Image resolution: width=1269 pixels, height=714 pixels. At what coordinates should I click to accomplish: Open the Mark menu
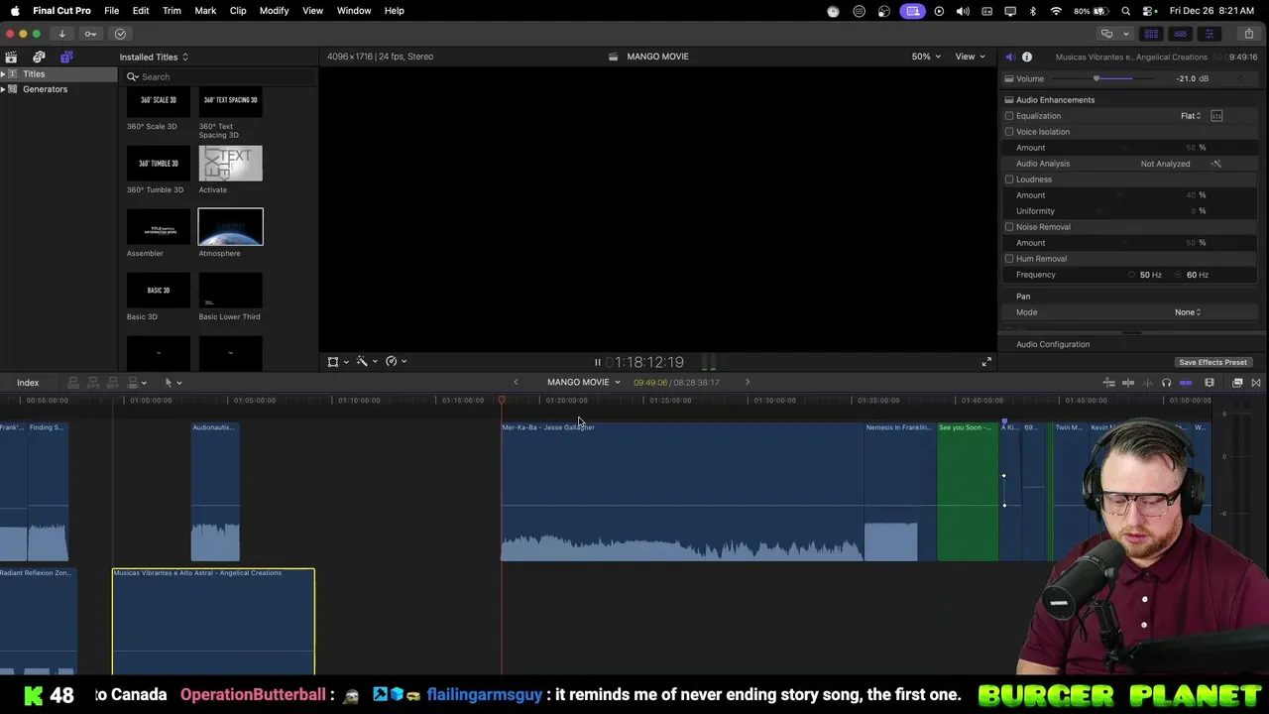click(x=205, y=11)
